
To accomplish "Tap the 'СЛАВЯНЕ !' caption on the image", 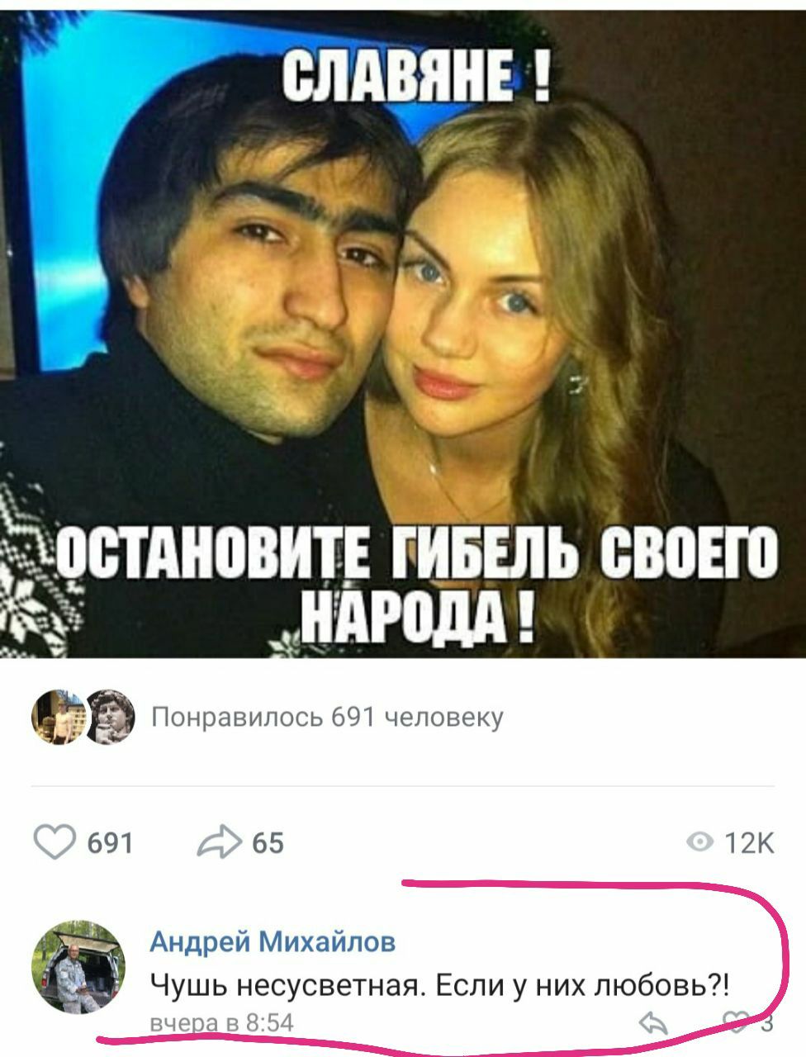I will point(417,74).
